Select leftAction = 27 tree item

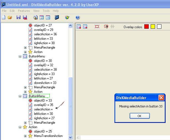pos(43,78)
